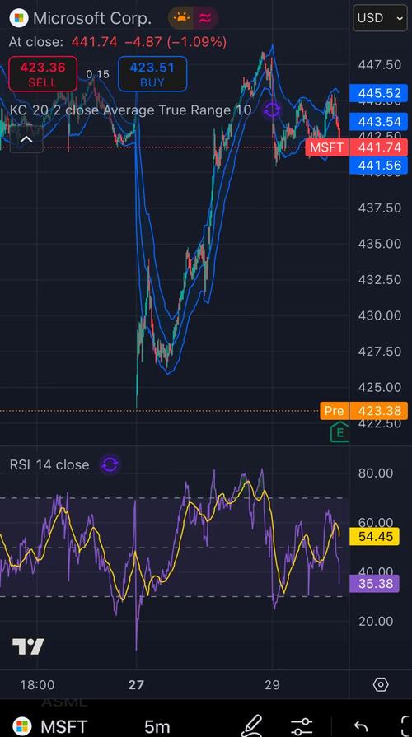Tap the yellow 54.45 RSI MA value

click(375, 536)
